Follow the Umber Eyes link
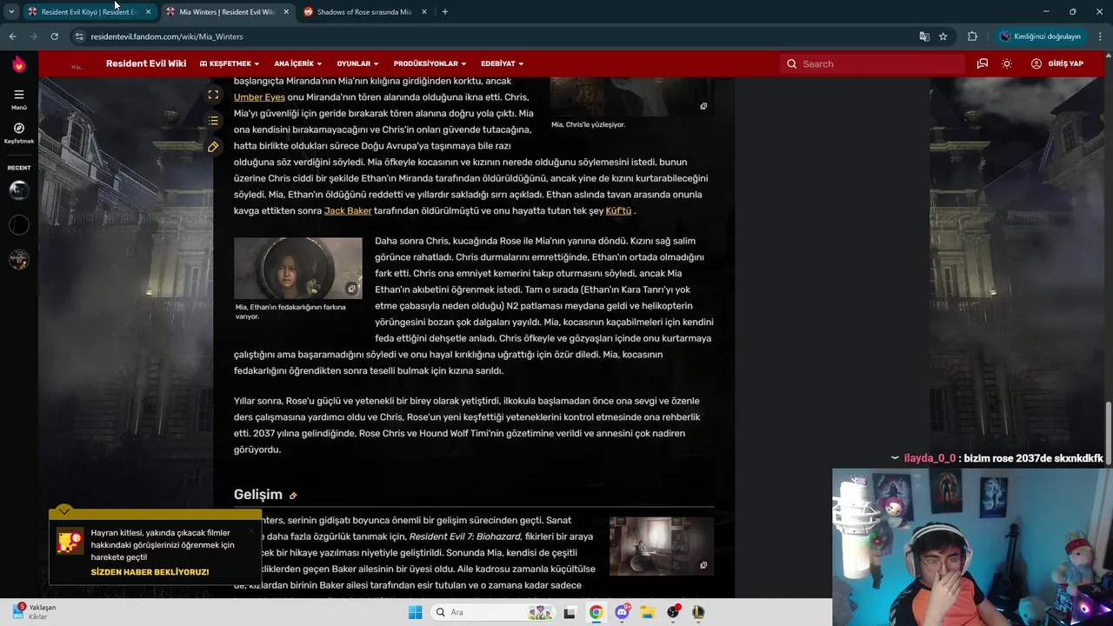Screen dimensions: 1113x626 coord(259,97)
